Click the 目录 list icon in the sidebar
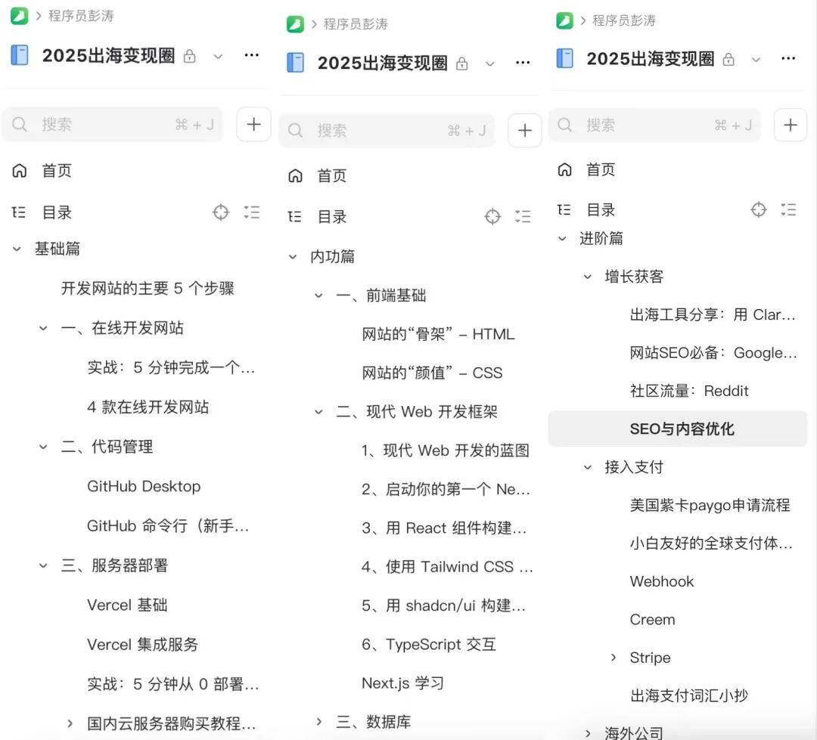The image size is (817, 740). coord(18,212)
